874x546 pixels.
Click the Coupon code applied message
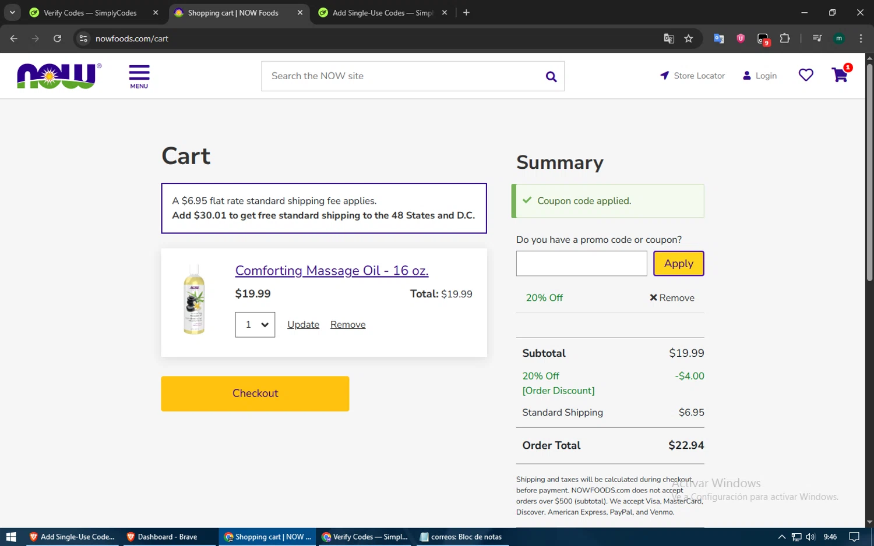point(608,201)
